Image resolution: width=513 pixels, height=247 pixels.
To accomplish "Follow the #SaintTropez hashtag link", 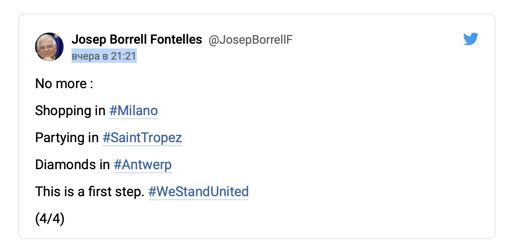I will (x=142, y=138).
